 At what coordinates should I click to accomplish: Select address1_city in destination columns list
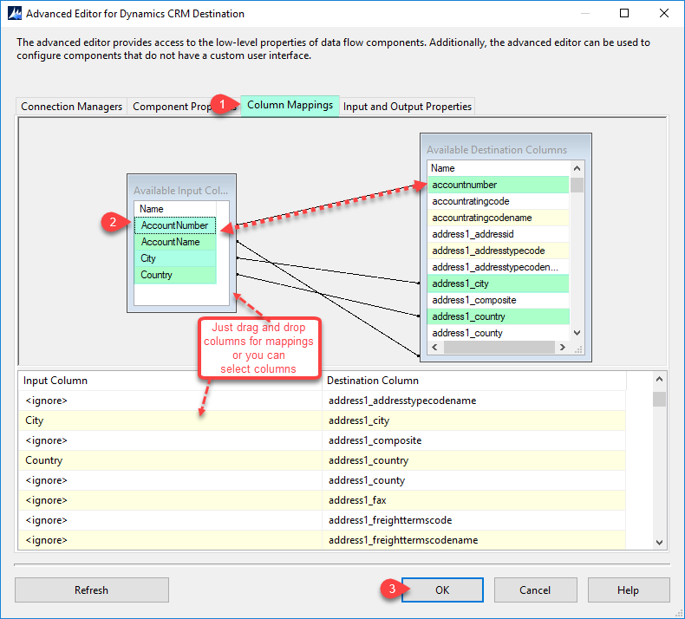click(x=498, y=284)
